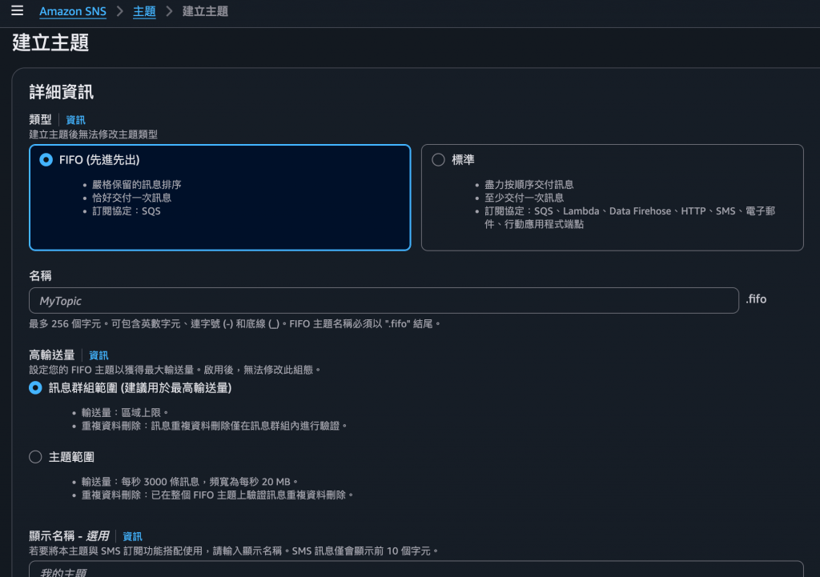The height and width of the screenshot is (577, 820).
Task: Click the .fifo suffix text
Action: pyautogui.click(x=756, y=299)
